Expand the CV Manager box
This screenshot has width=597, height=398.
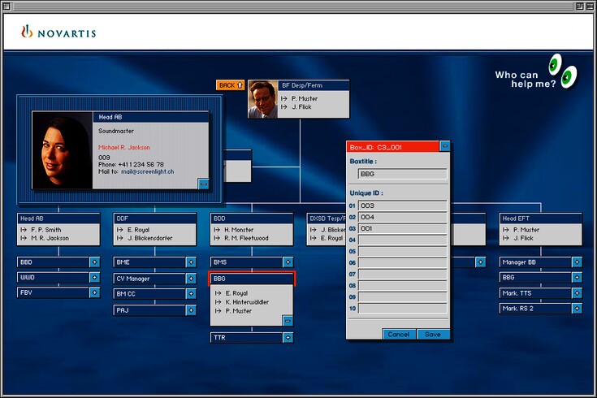(191, 279)
